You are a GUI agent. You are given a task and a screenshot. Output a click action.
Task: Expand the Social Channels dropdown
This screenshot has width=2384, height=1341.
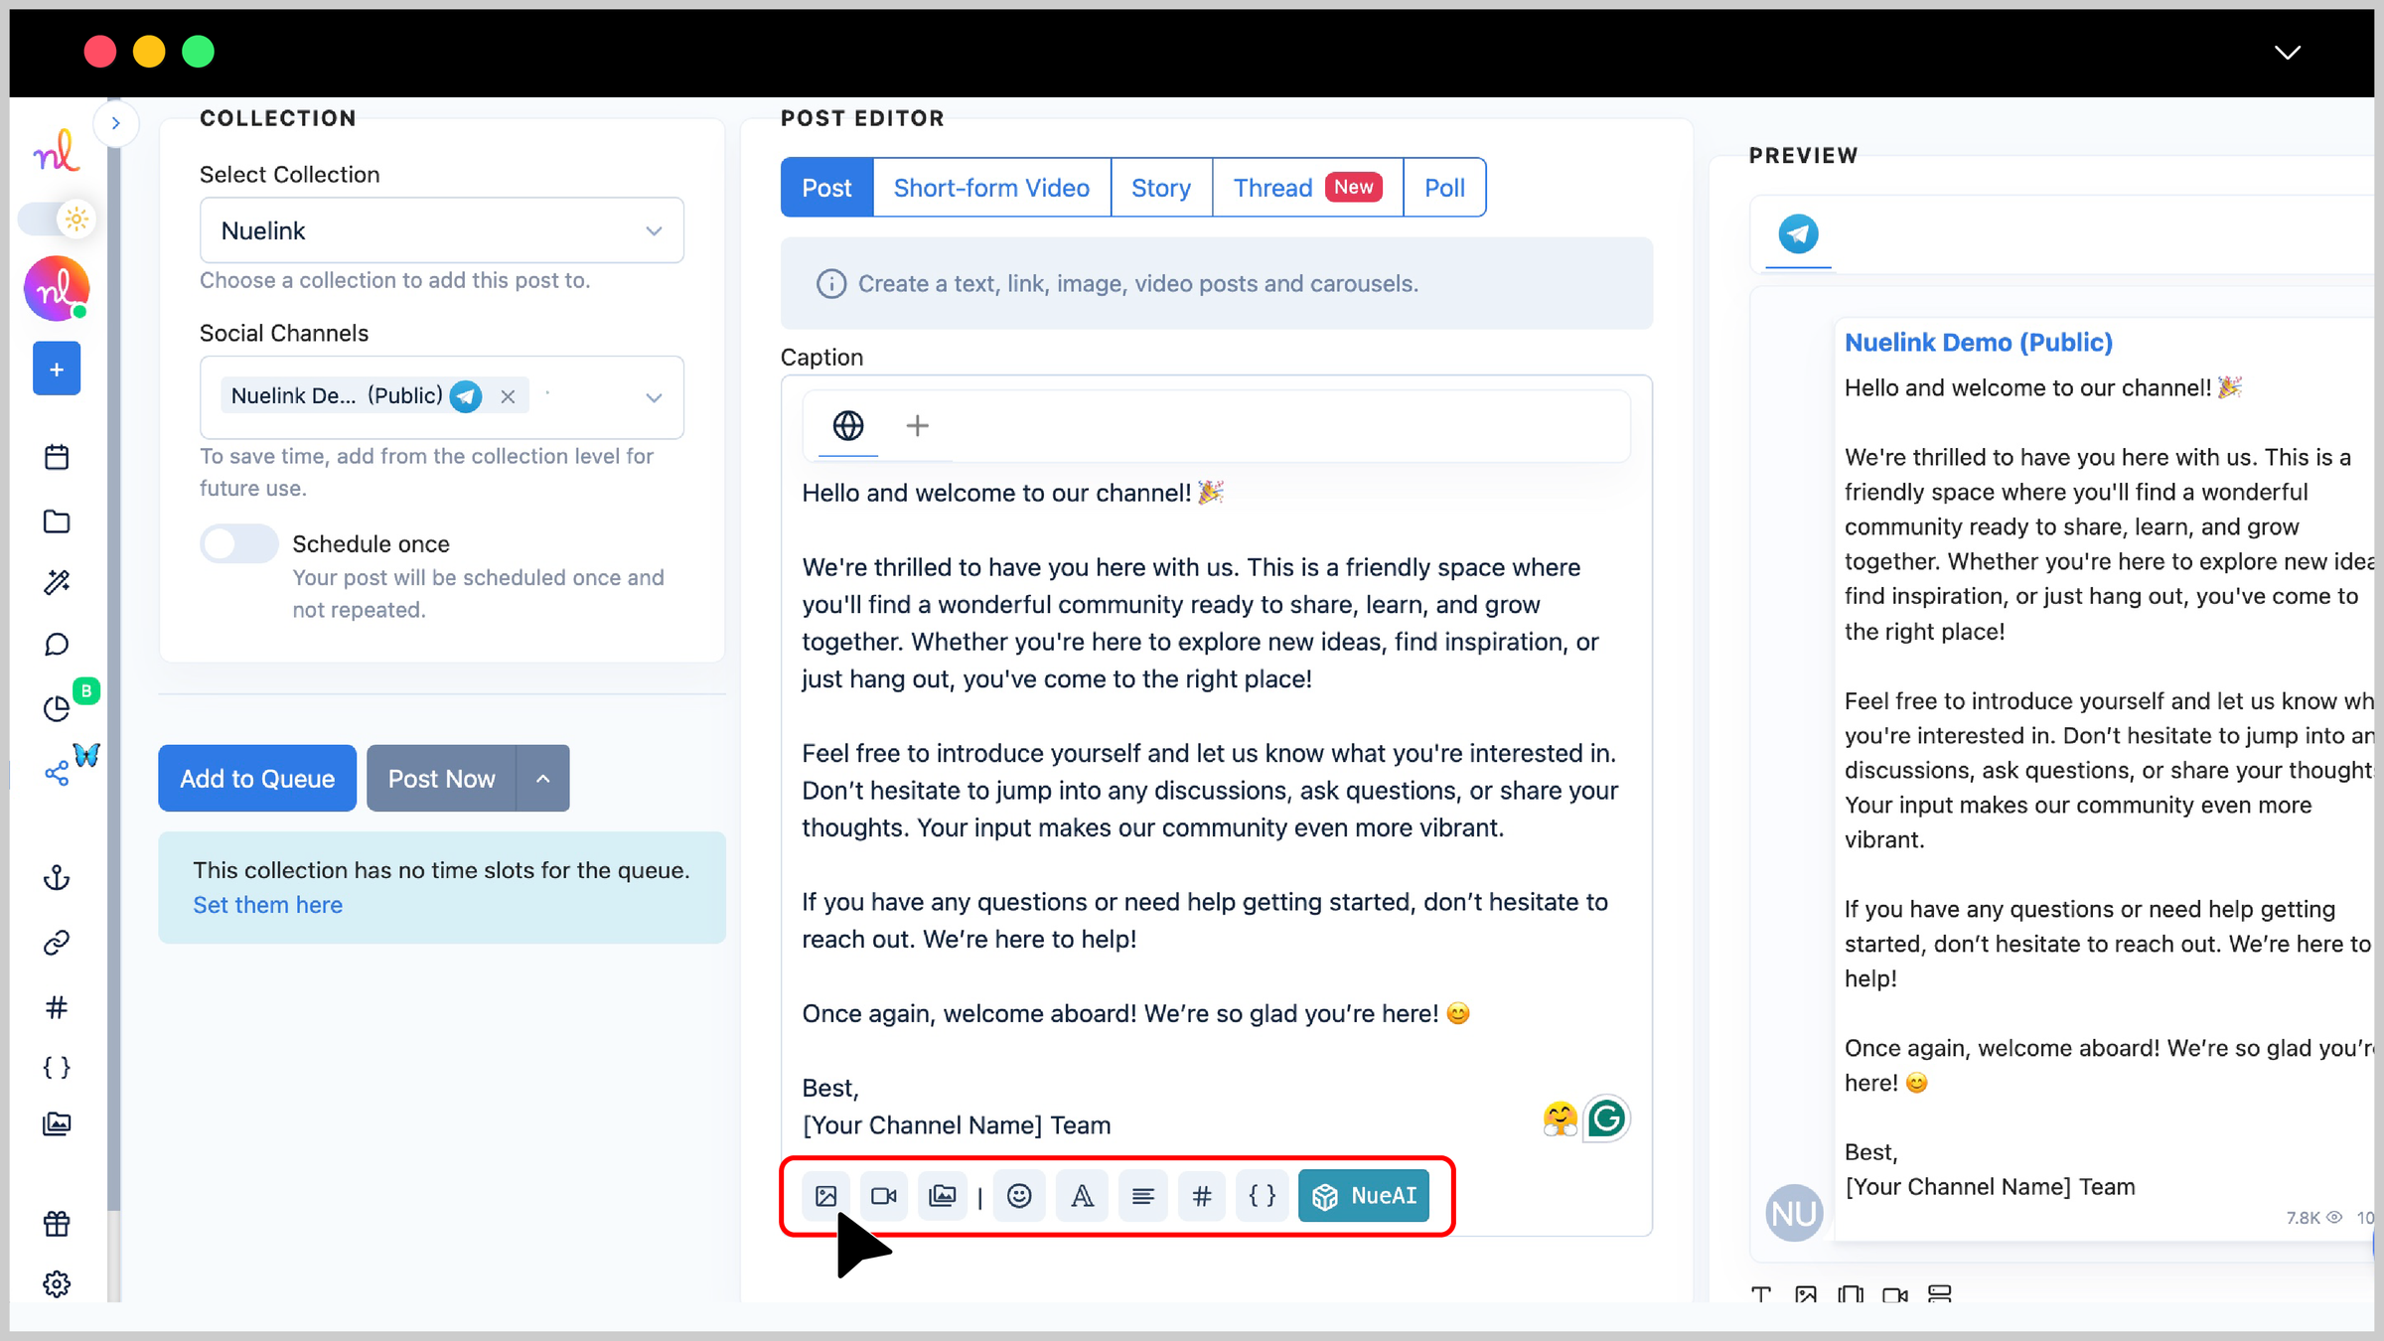pyautogui.click(x=654, y=397)
